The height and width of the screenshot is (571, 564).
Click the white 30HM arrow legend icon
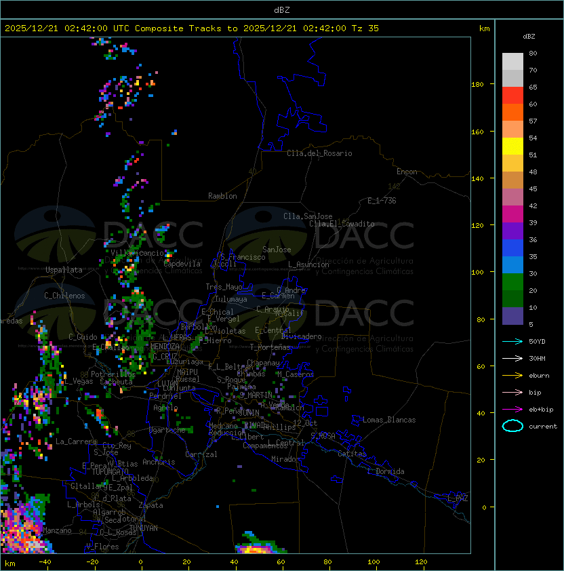pos(512,358)
